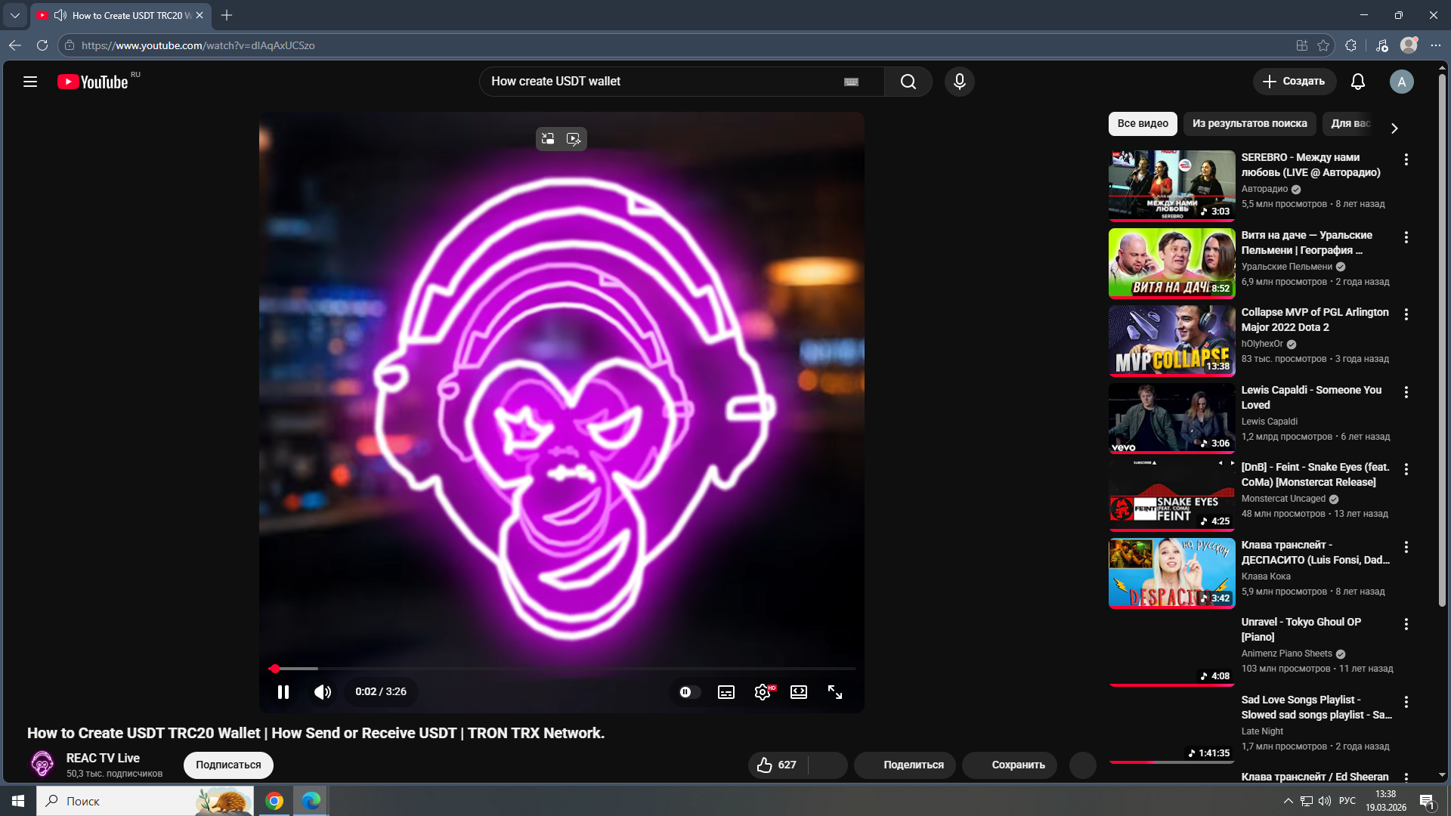The width and height of the screenshot is (1451, 816).
Task: Select "Все видео" filter chip
Action: coord(1142,123)
